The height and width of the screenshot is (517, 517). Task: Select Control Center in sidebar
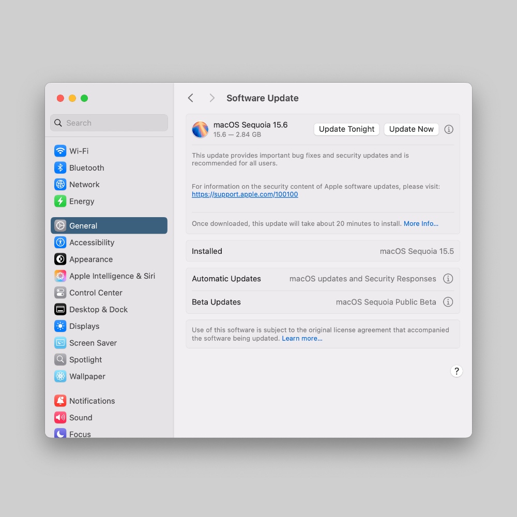96,293
